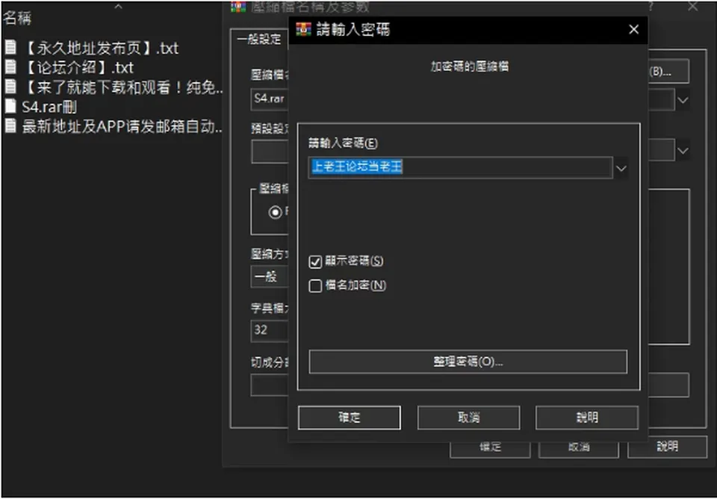Click the 永久地址发布页 txt file icon

coord(10,47)
